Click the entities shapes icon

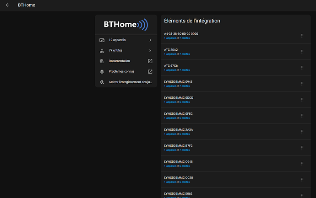tap(102, 50)
